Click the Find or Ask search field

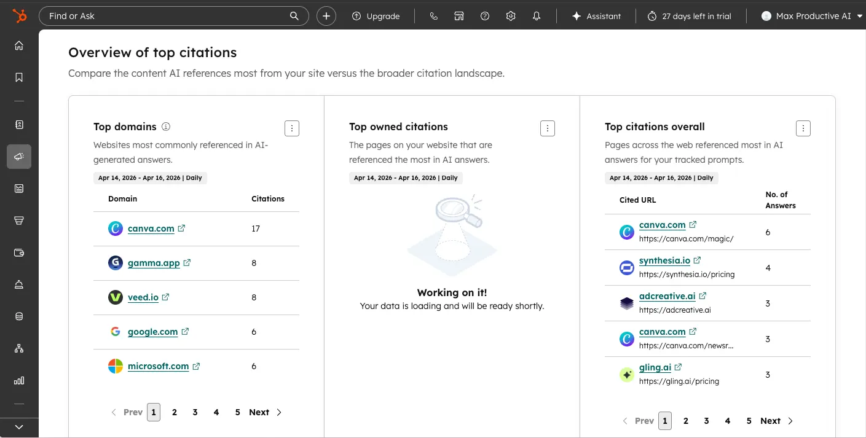166,17
